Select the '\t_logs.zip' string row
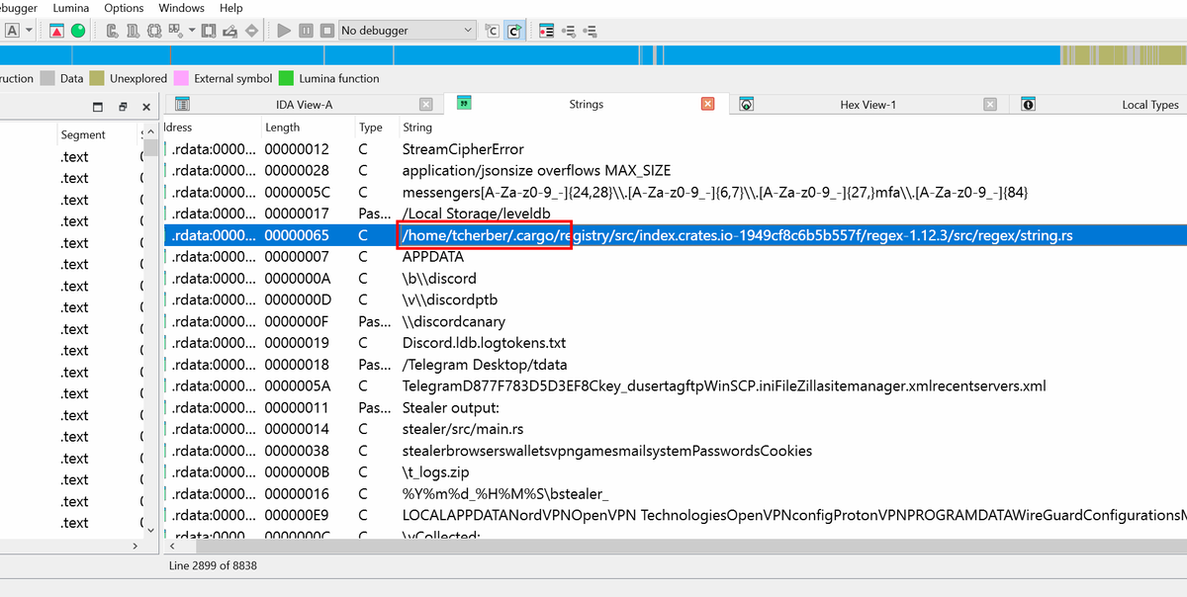The image size is (1187, 597). pyautogui.click(x=675, y=472)
